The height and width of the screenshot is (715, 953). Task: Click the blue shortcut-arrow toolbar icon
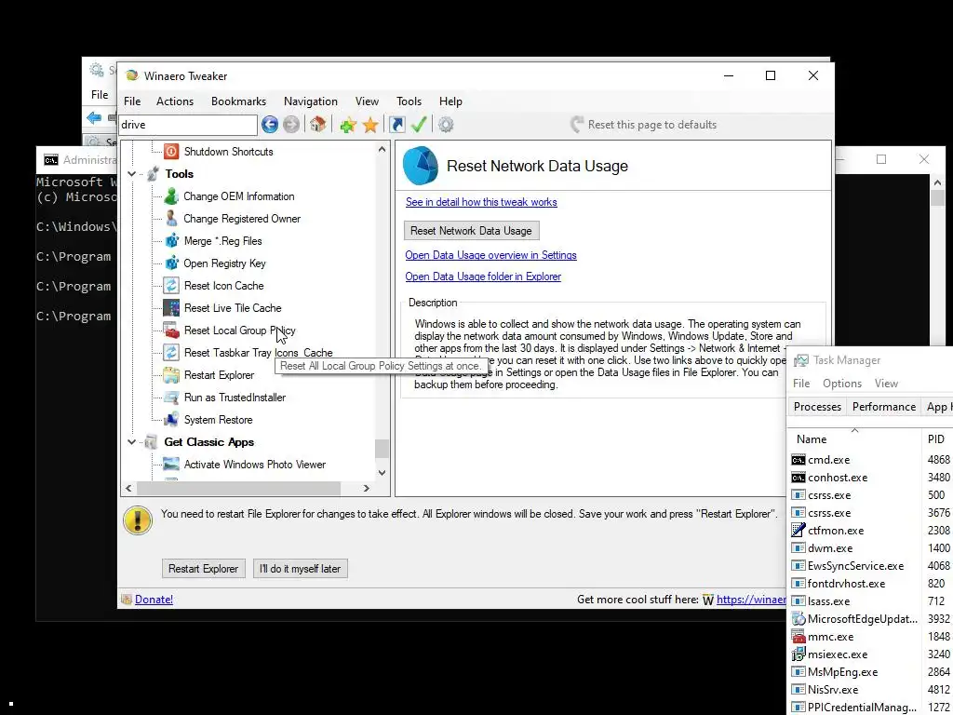396,125
